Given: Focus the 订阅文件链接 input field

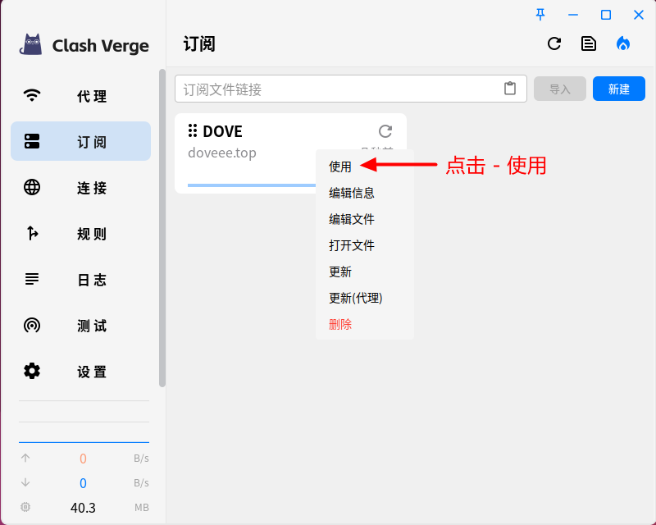Looking at the screenshot, I should (351, 89).
